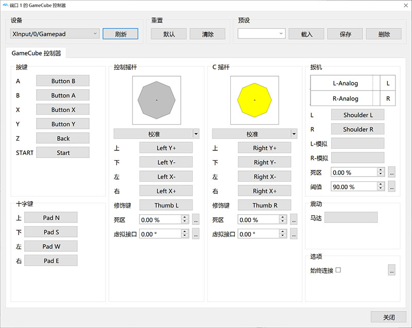Increase the 阈值 value with up stepper
Viewport: 412px width, 328px height.
pos(381,185)
